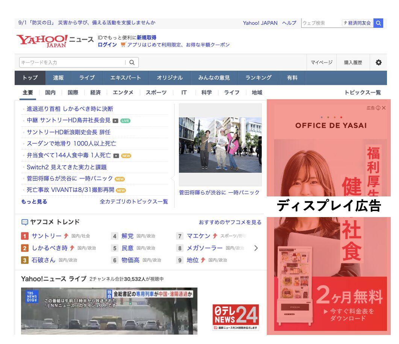The height and width of the screenshot is (344, 399).
Task: Select the 国際 category
Action: pyautogui.click(x=73, y=93)
